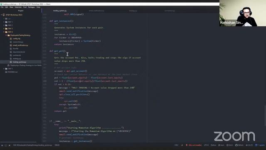Expand the .git folder in the tree
266x150 pixels.
point(4,19)
